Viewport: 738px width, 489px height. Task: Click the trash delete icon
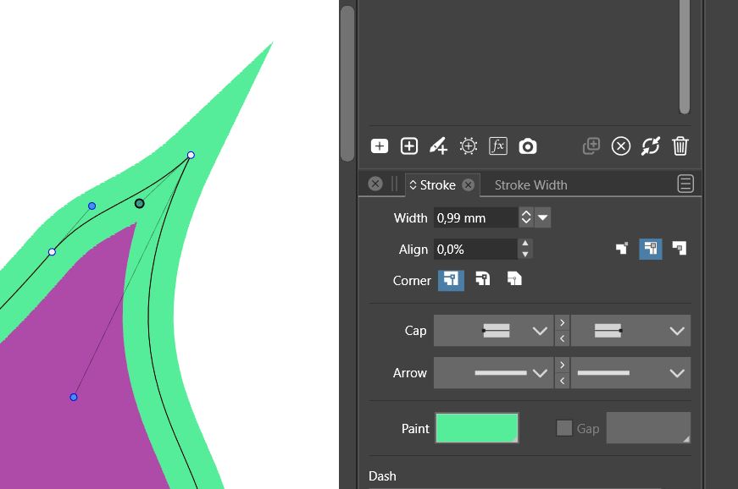click(x=680, y=146)
